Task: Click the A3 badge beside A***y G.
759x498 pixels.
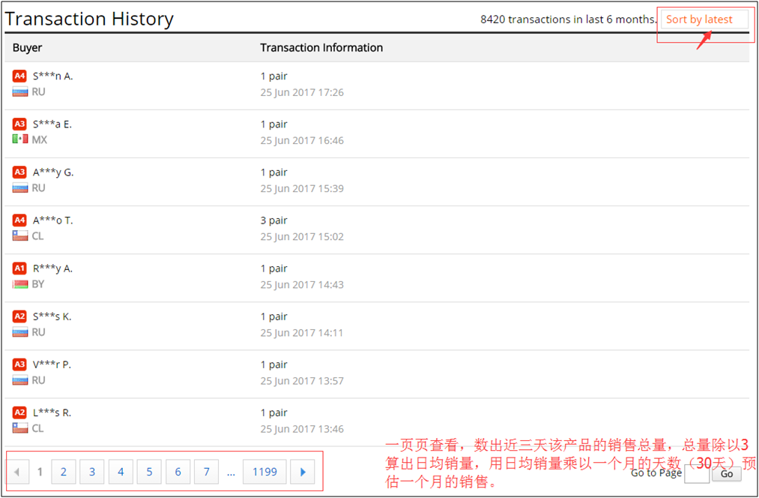Action: pyautogui.click(x=19, y=172)
